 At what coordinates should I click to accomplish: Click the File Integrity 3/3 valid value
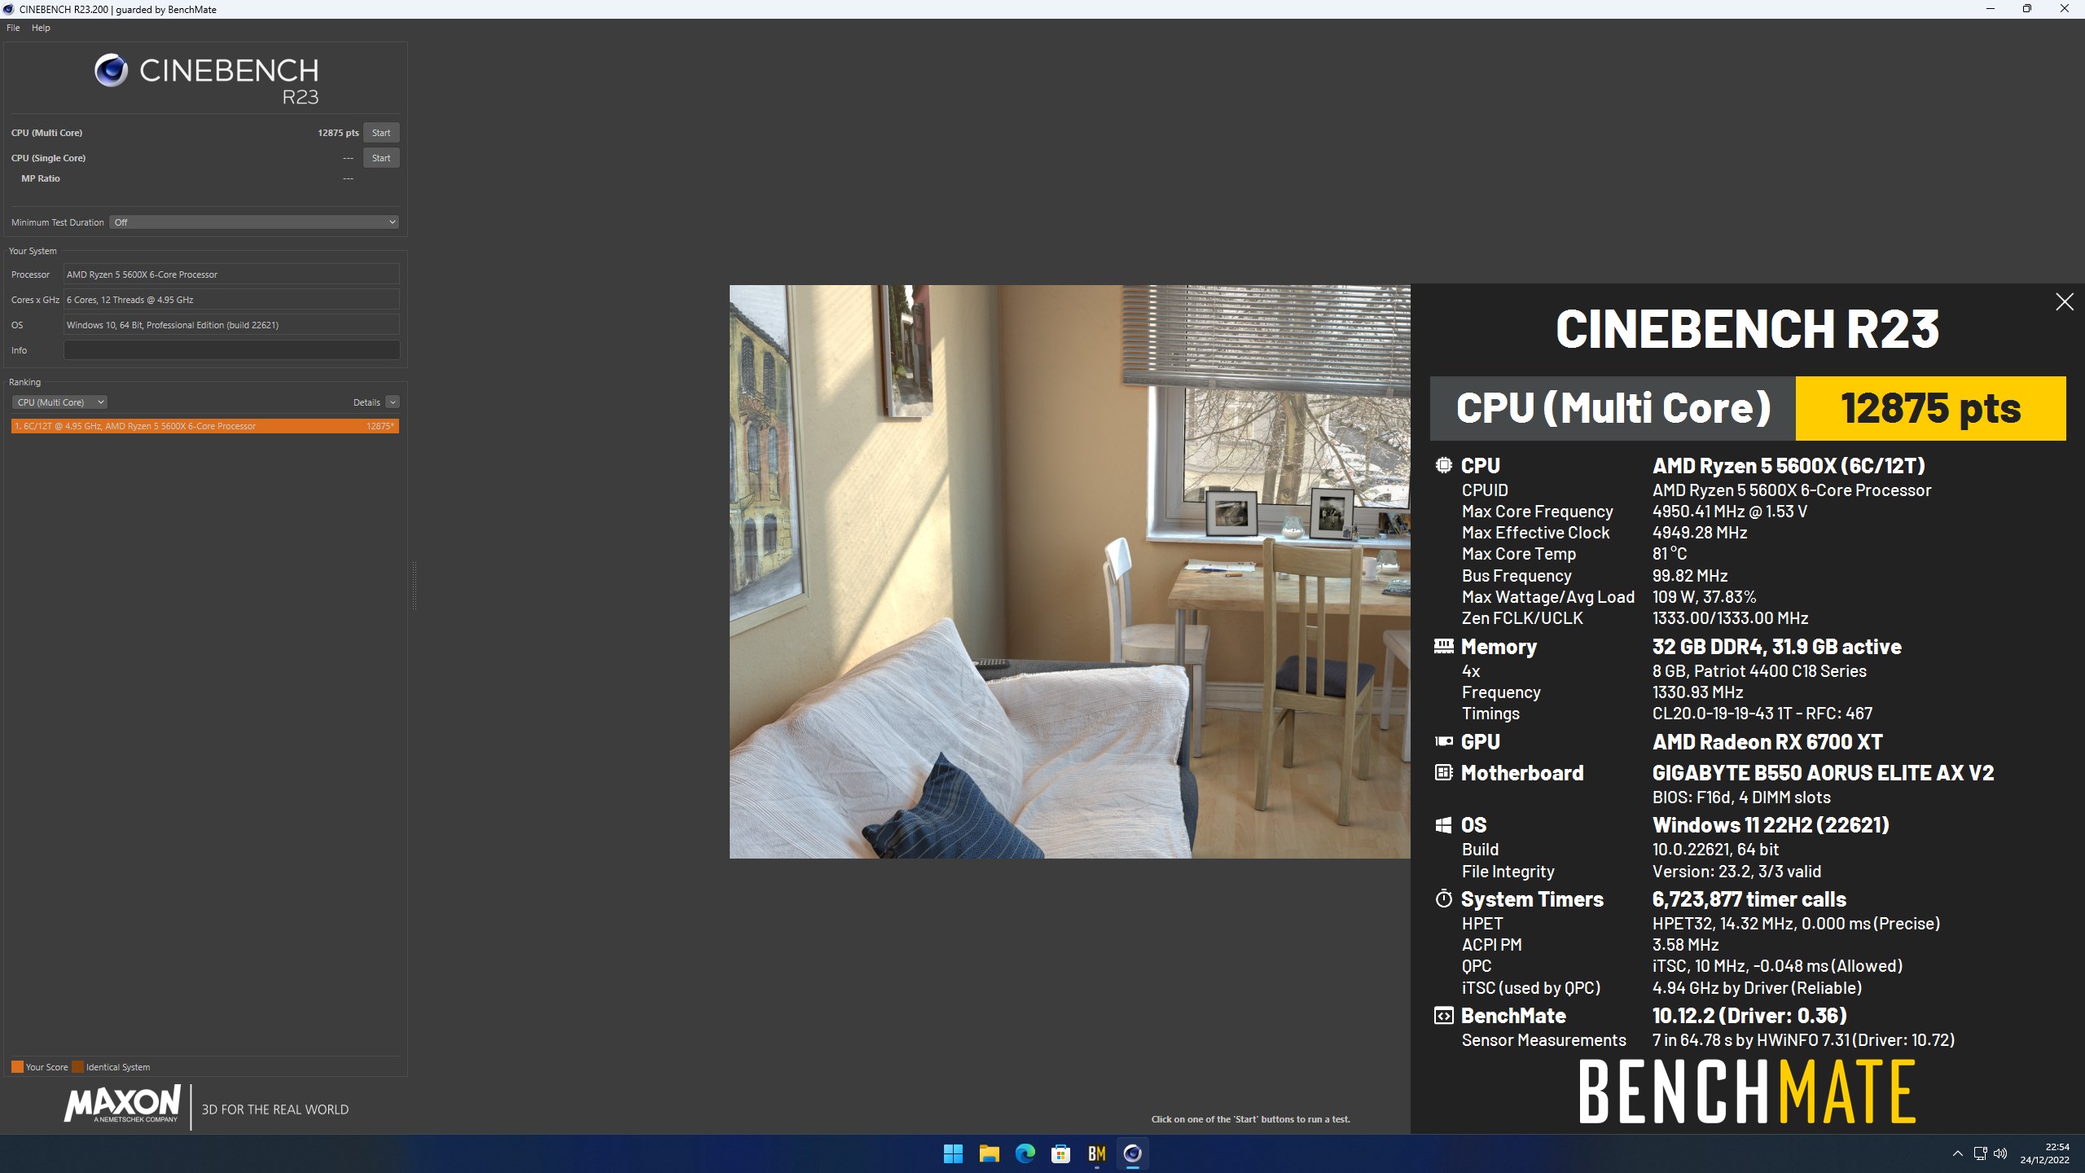pos(1736,872)
